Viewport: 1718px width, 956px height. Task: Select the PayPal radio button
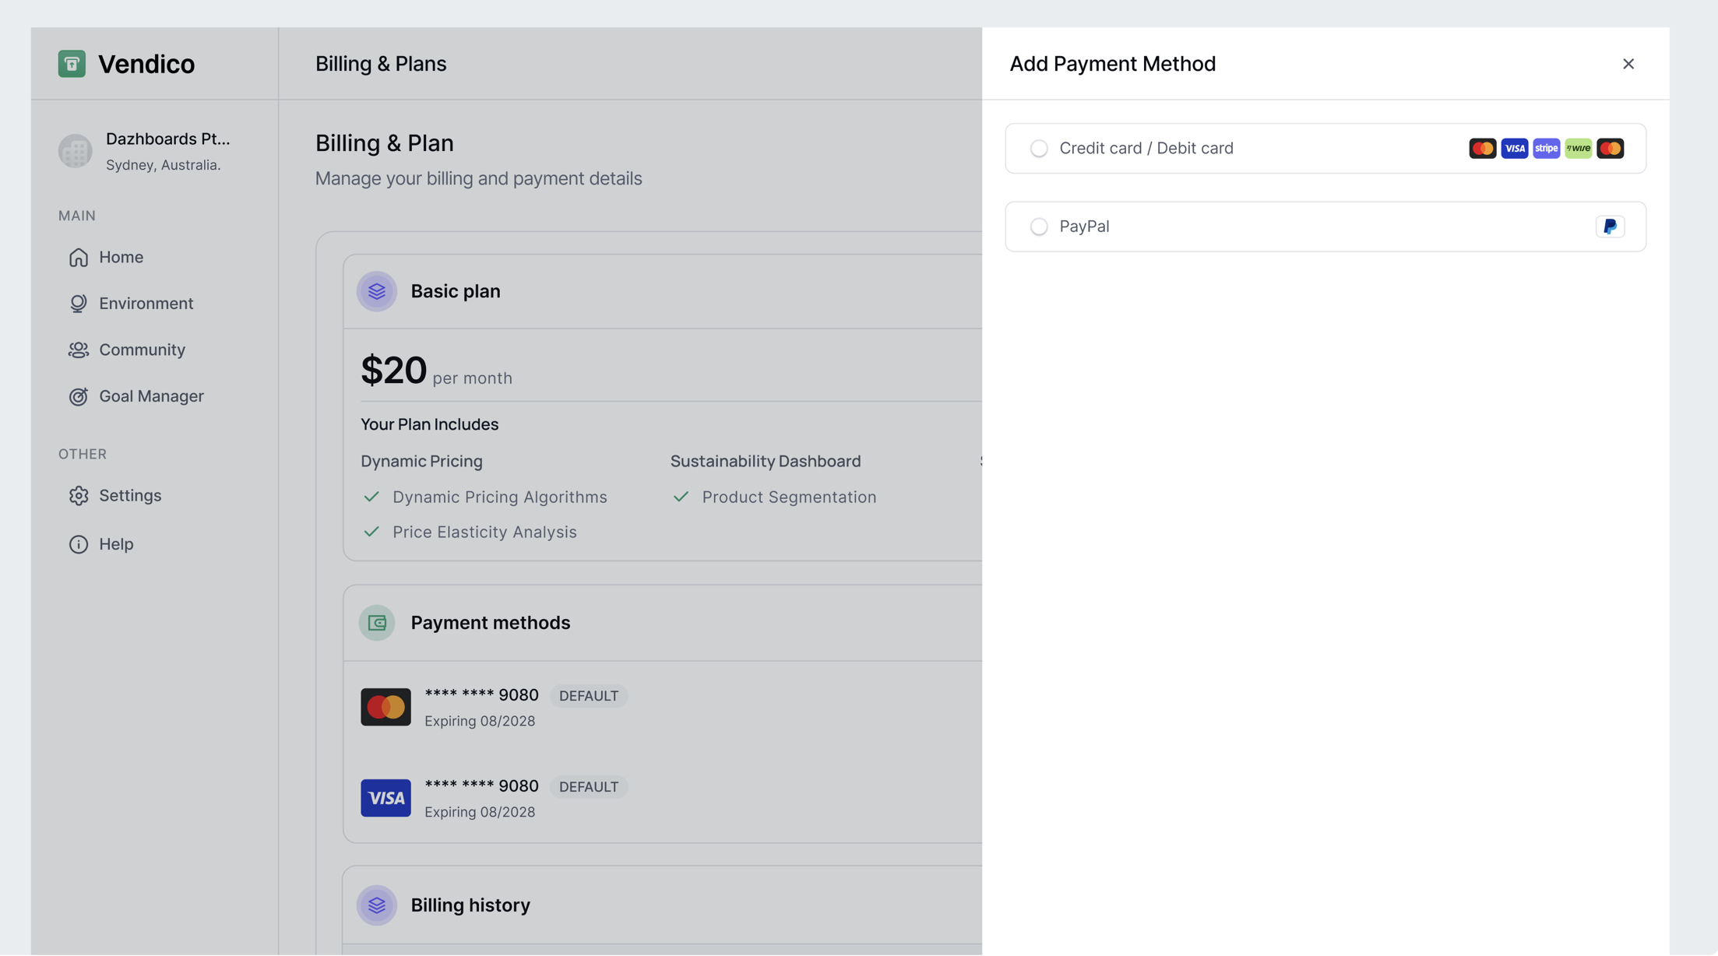coord(1039,227)
